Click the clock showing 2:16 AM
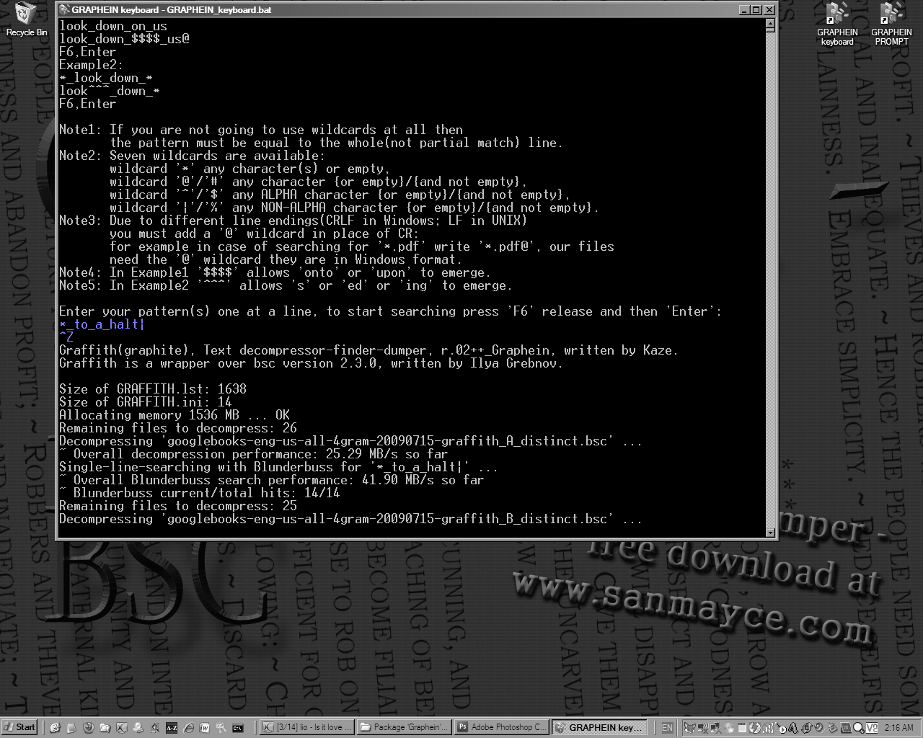This screenshot has height=738, width=923. coord(898,728)
